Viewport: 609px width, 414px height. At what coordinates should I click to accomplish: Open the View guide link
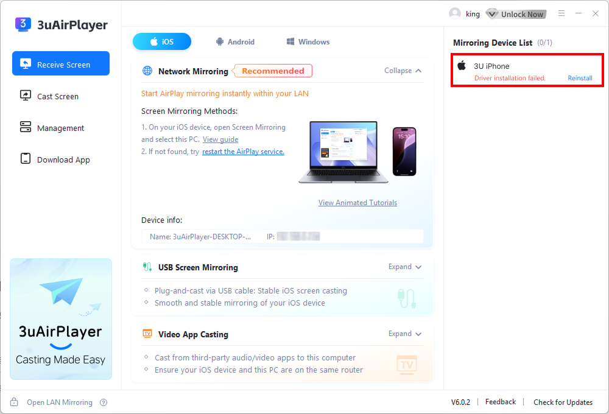point(220,139)
